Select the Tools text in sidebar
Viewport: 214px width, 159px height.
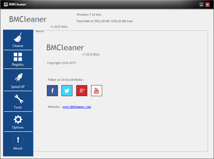[x=18, y=107]
